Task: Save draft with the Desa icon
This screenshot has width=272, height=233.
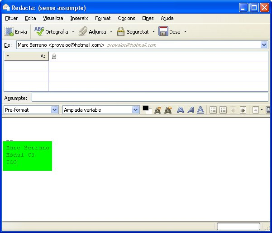Action: pyautogui.click(x=163, y=32)
